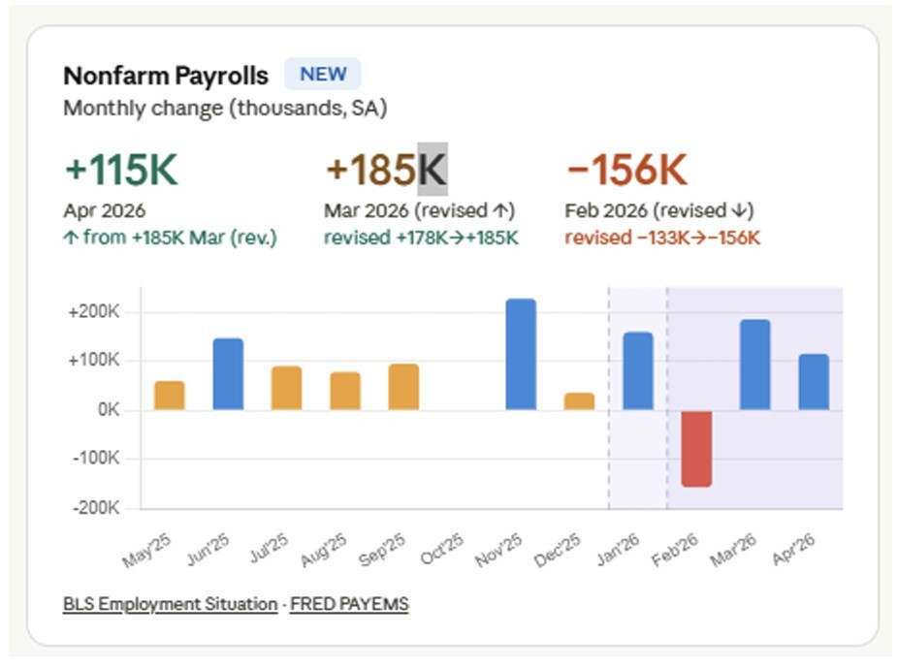Viewport: 898px width, 669px height.
Task: Select the Sep'25 orange bar
Action: (403, 387)
